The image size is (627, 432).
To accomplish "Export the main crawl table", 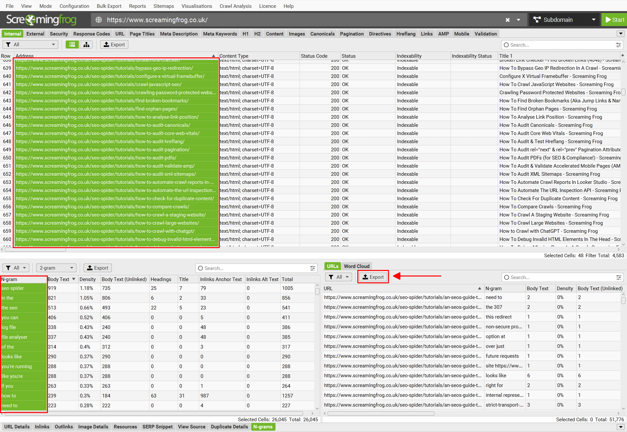I will 114,45.
